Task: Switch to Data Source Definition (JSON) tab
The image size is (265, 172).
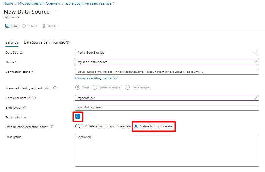Action: point(47,42)
